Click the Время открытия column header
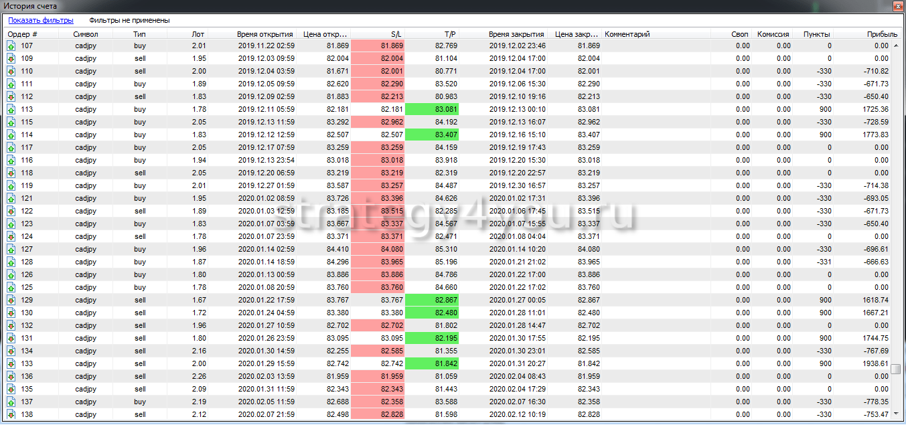Viewport: 906px width, 425px height. (265, 34)
